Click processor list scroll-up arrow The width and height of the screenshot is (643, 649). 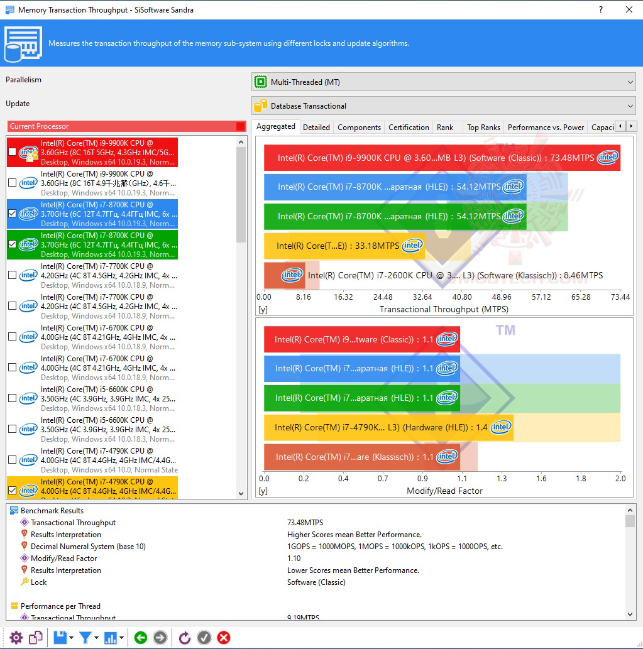[241, 142]
